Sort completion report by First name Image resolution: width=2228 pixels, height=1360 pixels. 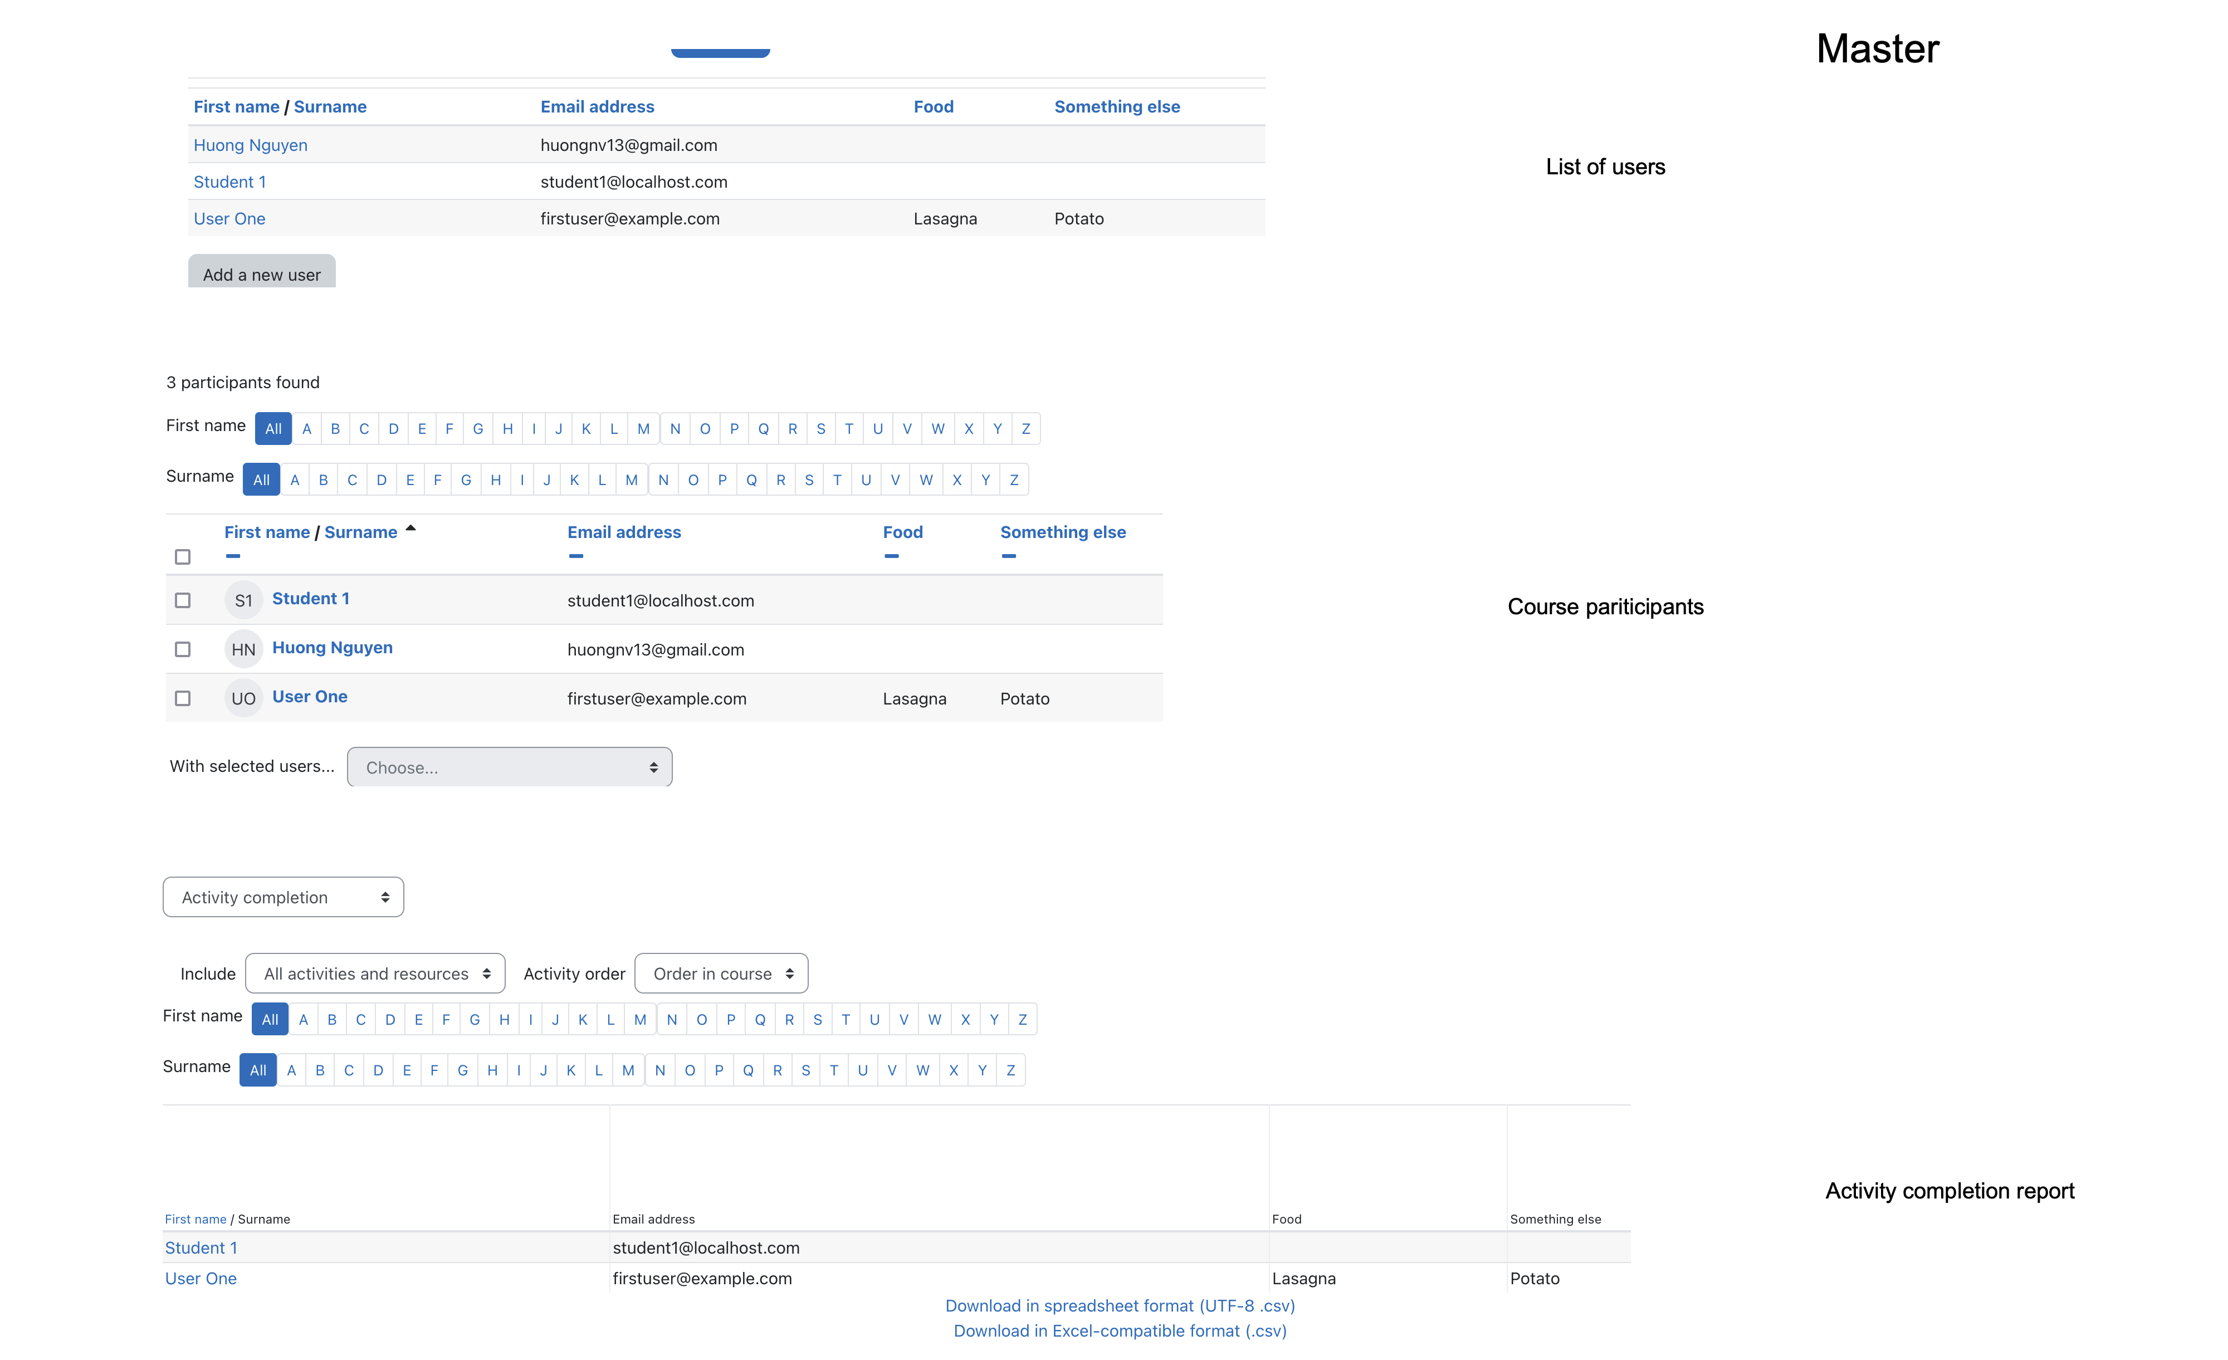(x=196, y=1219)
